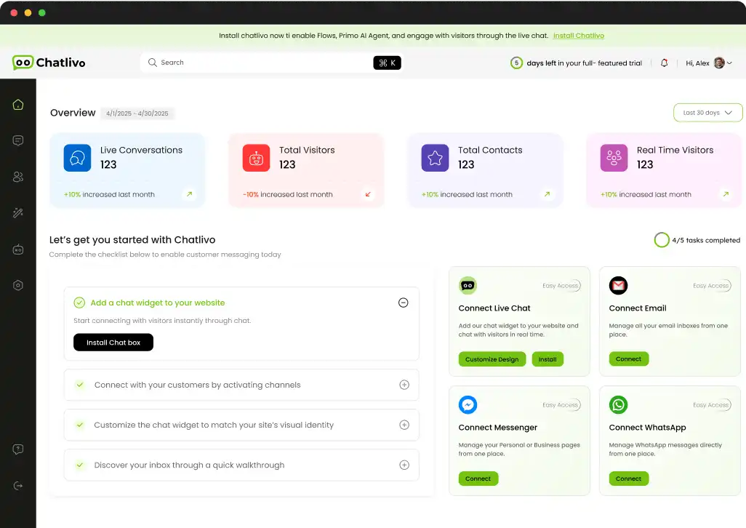
Task: Click the trial days left counter circle
Action: [516, 63]
